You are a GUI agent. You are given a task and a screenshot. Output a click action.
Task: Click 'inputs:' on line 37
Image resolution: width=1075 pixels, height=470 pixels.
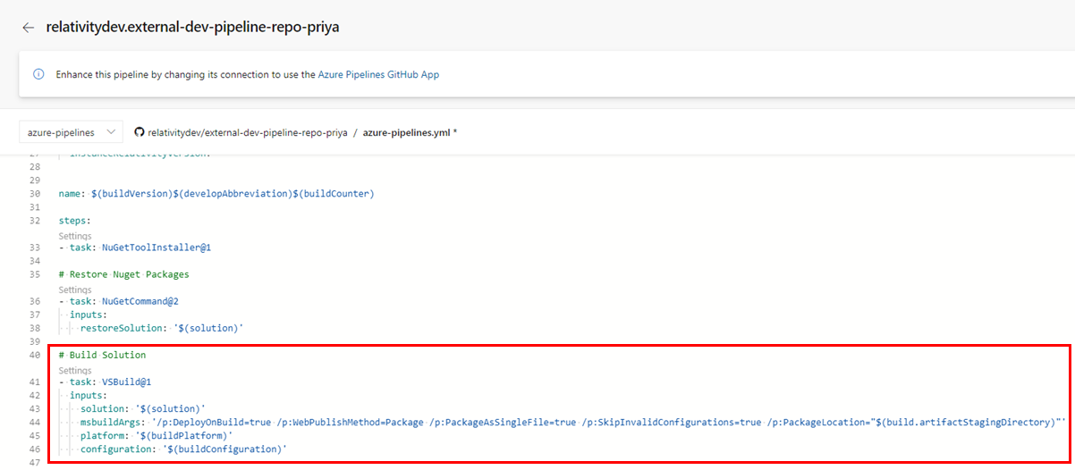[89, 315]
